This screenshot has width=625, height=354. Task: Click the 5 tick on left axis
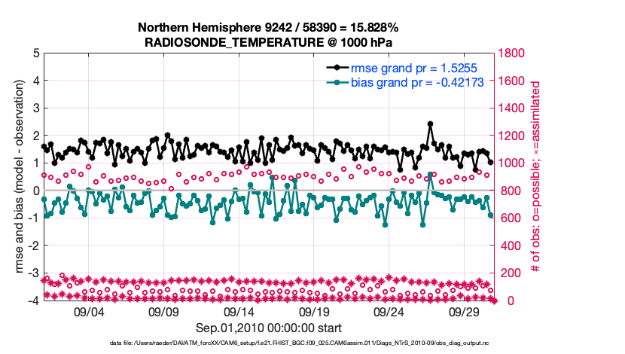pos(36,53)
